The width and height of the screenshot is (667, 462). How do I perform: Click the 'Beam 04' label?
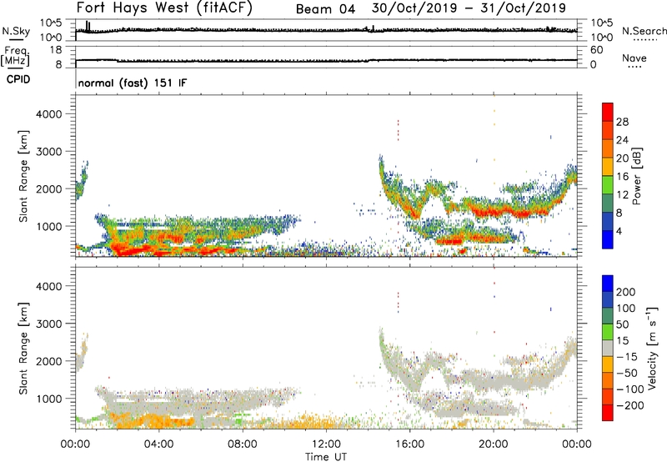coord(325,9)
